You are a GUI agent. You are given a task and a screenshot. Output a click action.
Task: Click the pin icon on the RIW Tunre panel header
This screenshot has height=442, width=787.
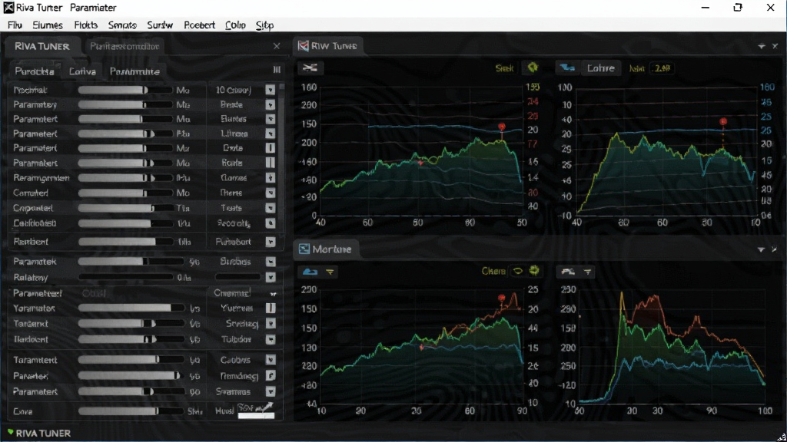pos(762,46)
